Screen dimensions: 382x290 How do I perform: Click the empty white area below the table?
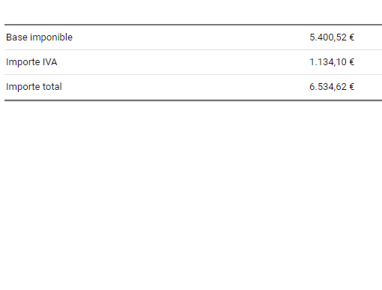click(x=191, y=195)
